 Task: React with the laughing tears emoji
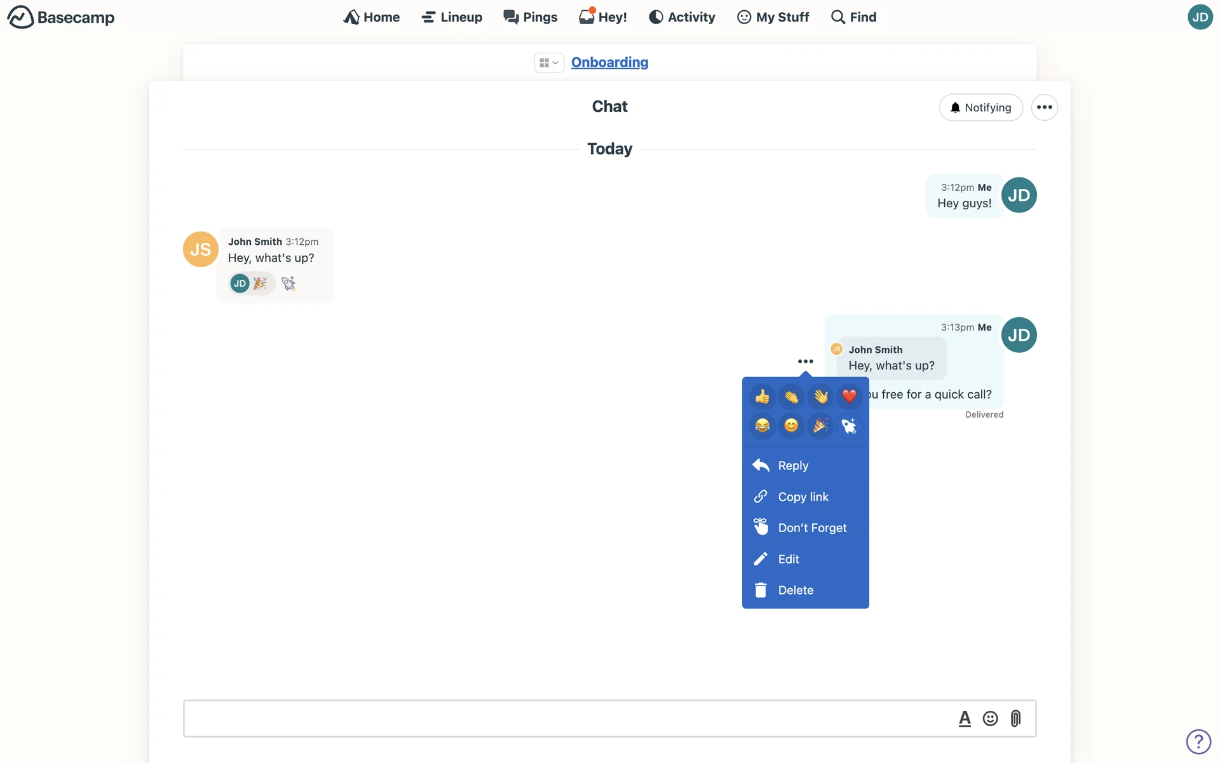[762, 425]
